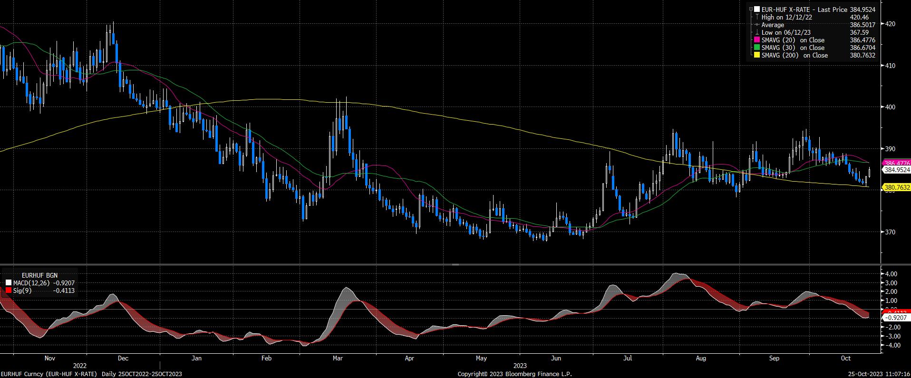
Task: Click the 'Nov' date axis label
Action: pos(49,358)
